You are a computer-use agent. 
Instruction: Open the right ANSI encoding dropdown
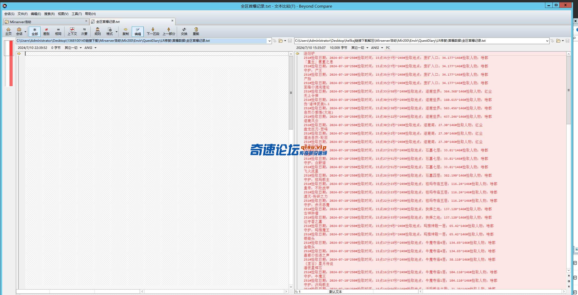(x=377, y=48)
